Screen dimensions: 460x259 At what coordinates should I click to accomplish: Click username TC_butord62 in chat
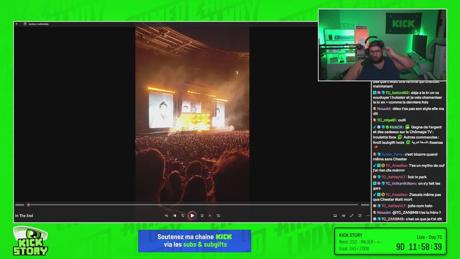pyautogui.click(x=397, y=93)
